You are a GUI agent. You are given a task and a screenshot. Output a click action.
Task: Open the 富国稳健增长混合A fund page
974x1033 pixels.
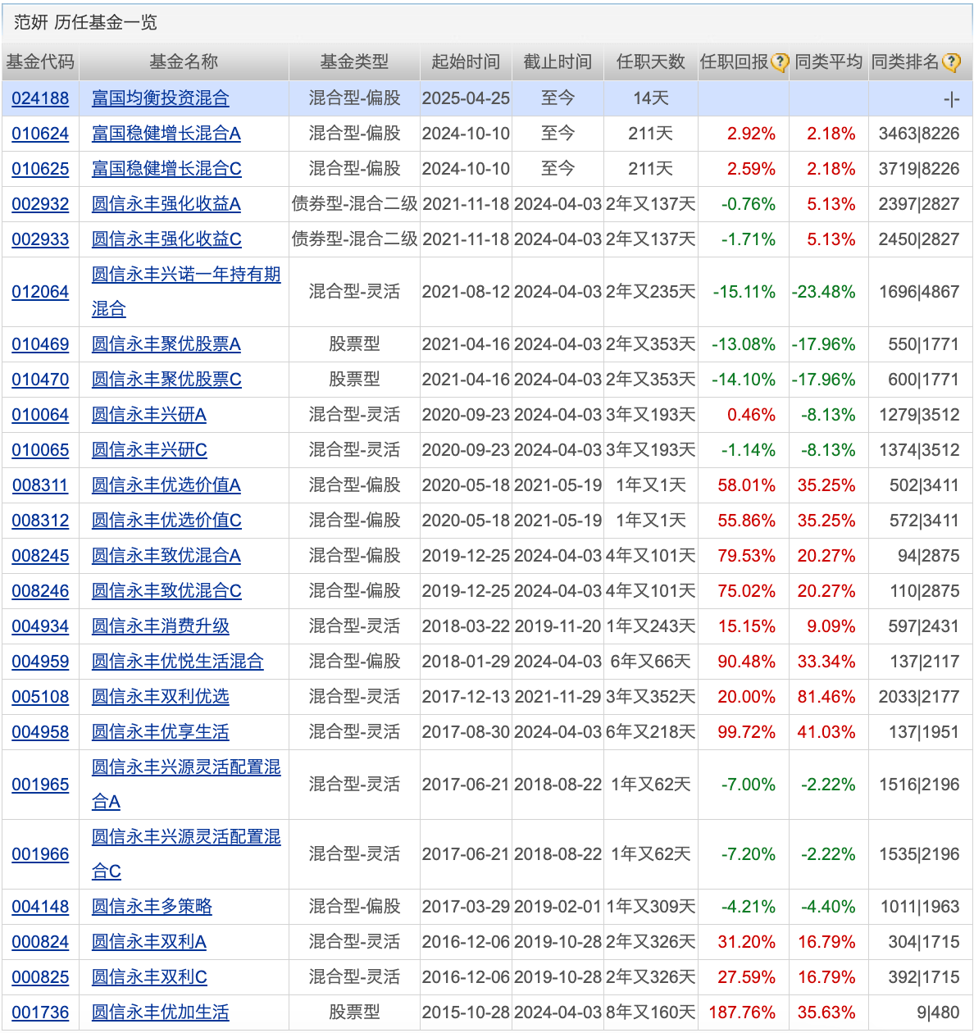pos(166,134)
